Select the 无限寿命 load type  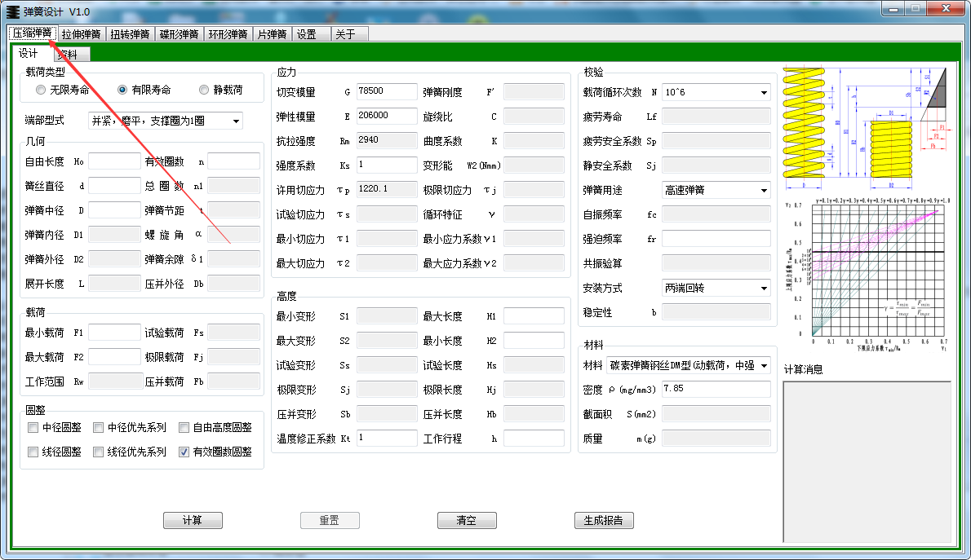(41, 90)
